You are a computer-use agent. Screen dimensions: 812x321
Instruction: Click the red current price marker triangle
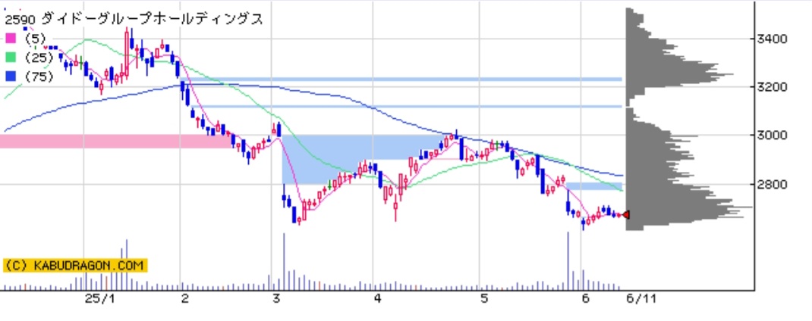coord(626,214)
